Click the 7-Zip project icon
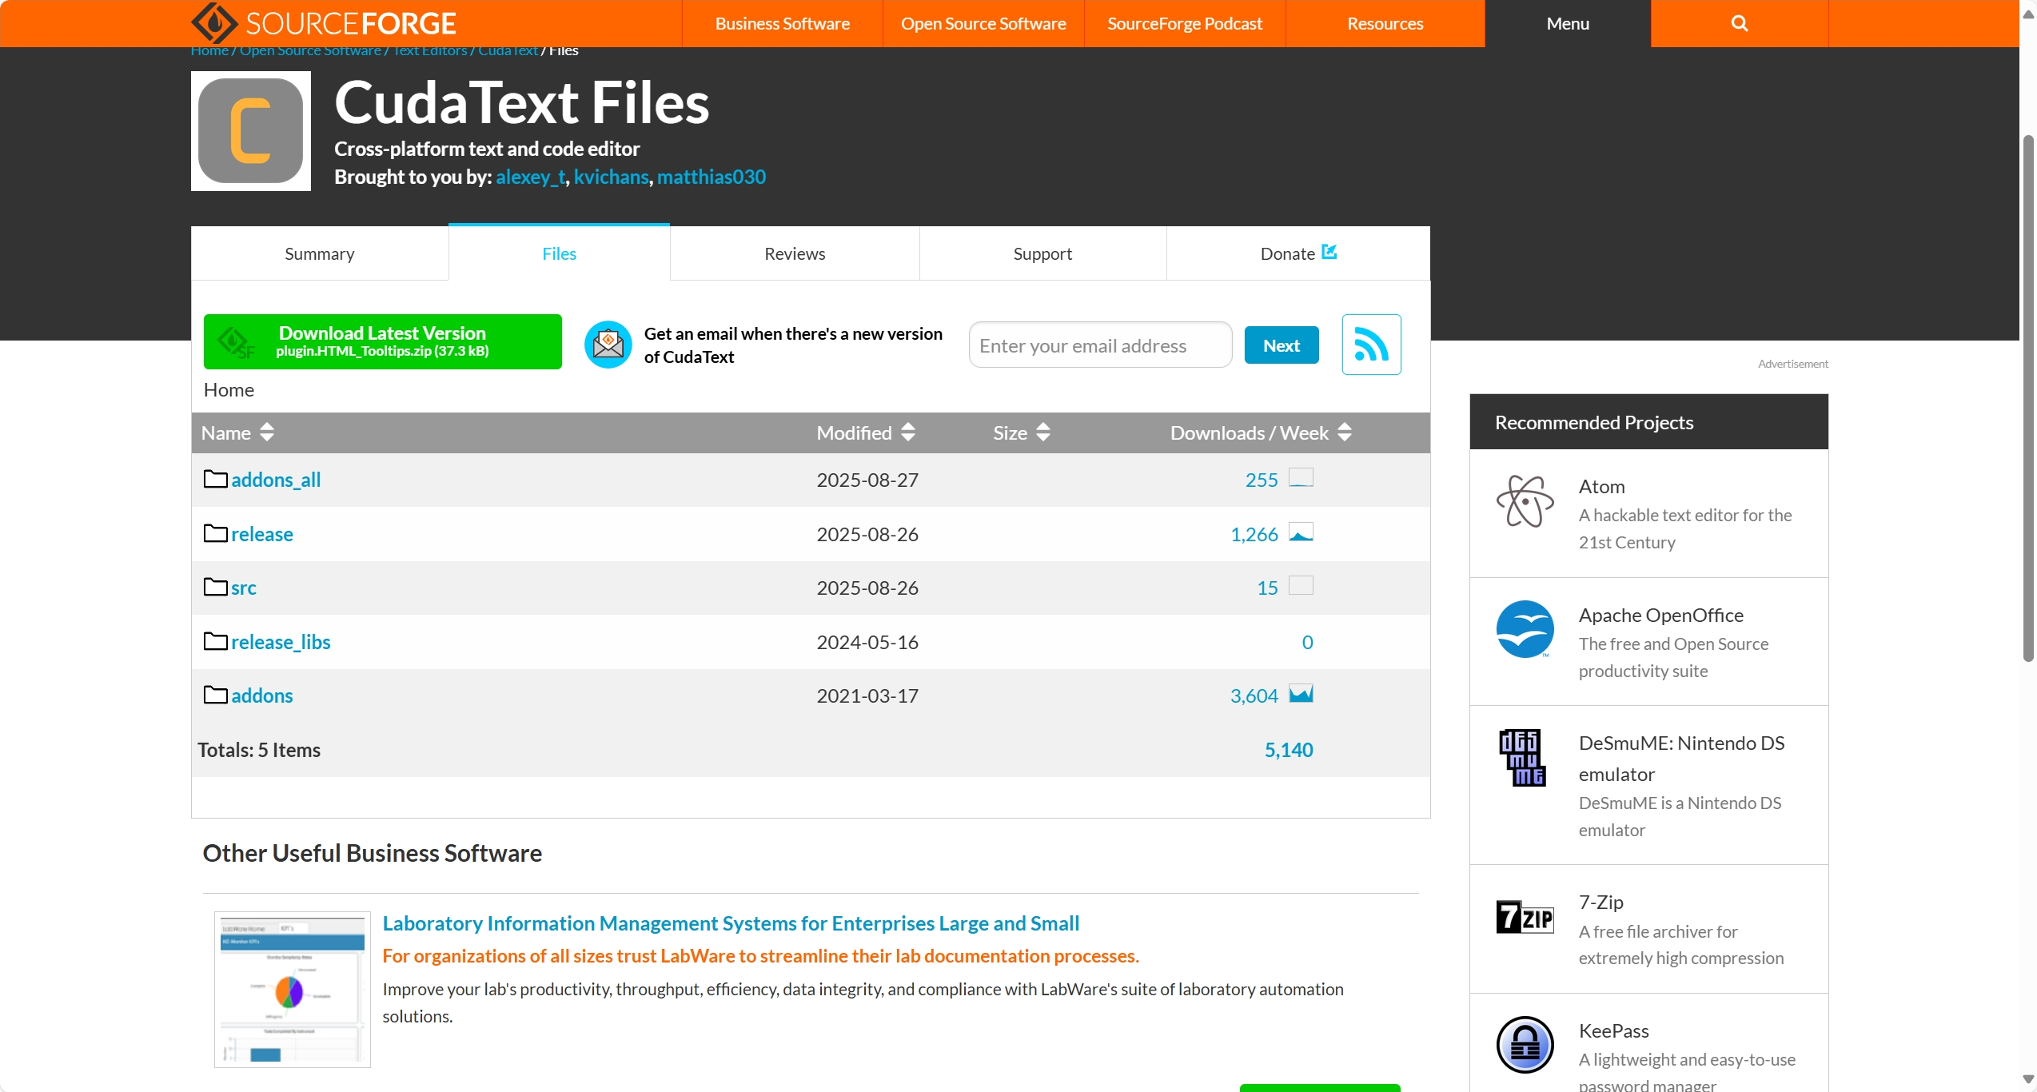 click(x=1525, y=917)
